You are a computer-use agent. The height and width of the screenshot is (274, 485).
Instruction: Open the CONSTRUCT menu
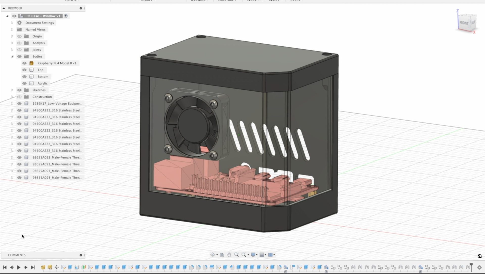pos(227,1)
